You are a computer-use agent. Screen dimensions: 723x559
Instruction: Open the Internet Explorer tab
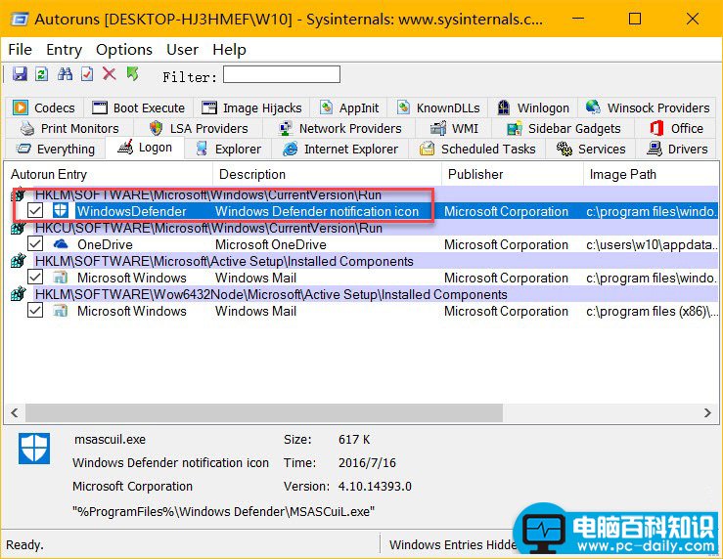pos(340,150)
